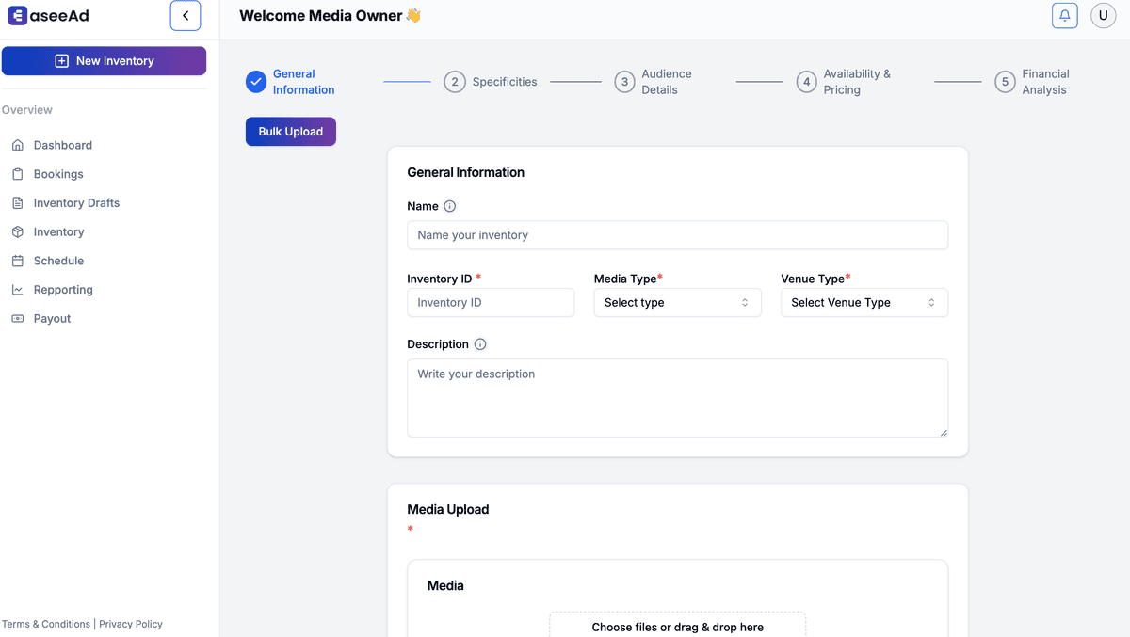Click the Media Upload heading

(x=448, y=509)
